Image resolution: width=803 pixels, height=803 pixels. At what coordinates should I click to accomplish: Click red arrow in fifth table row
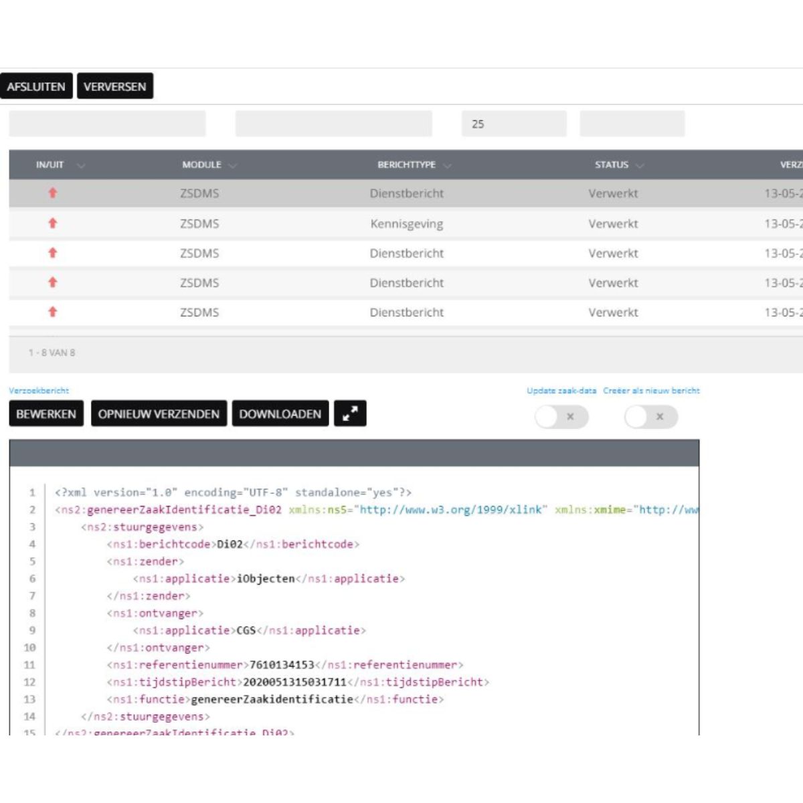coord(53,312)
